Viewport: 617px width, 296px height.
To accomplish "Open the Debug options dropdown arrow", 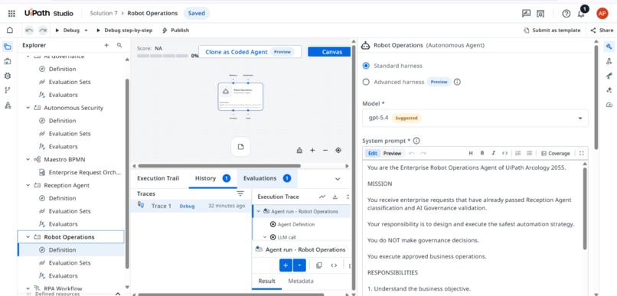I will click(x=86, y=31).
